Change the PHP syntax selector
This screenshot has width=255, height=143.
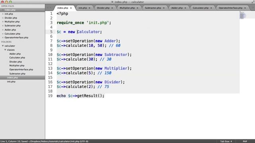[245, 141]
